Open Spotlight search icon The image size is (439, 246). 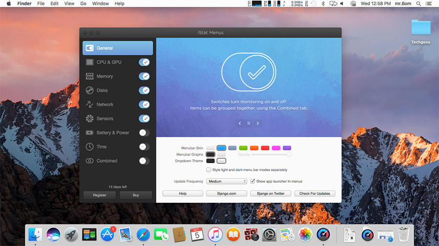[x=419, y=3]
